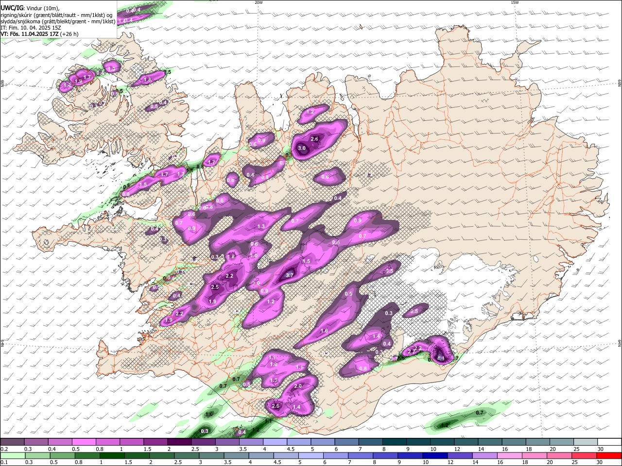This screenshot has width=622, height=466.
Task: Click the 'UWC/IG: Vindur (10m)' title text
Action: pyautogui.click(x=30, y=8)
